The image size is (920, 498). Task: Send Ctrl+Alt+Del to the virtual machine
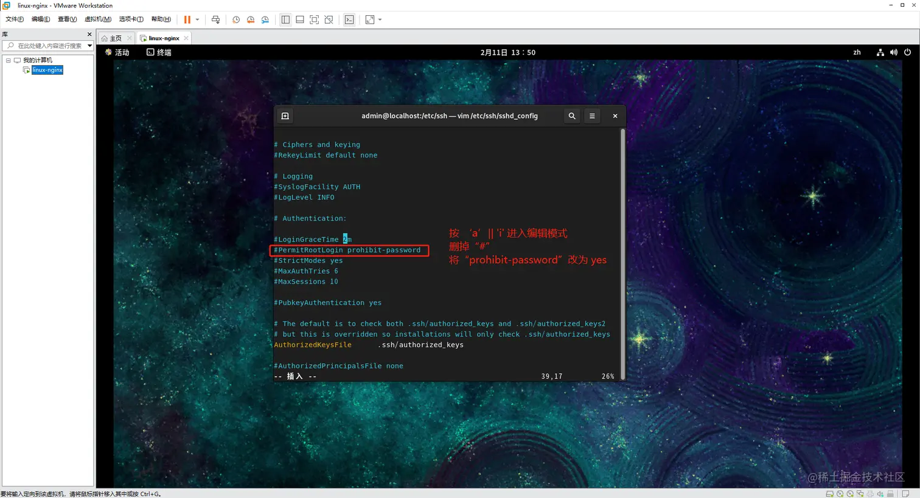[x=215, y=19]
